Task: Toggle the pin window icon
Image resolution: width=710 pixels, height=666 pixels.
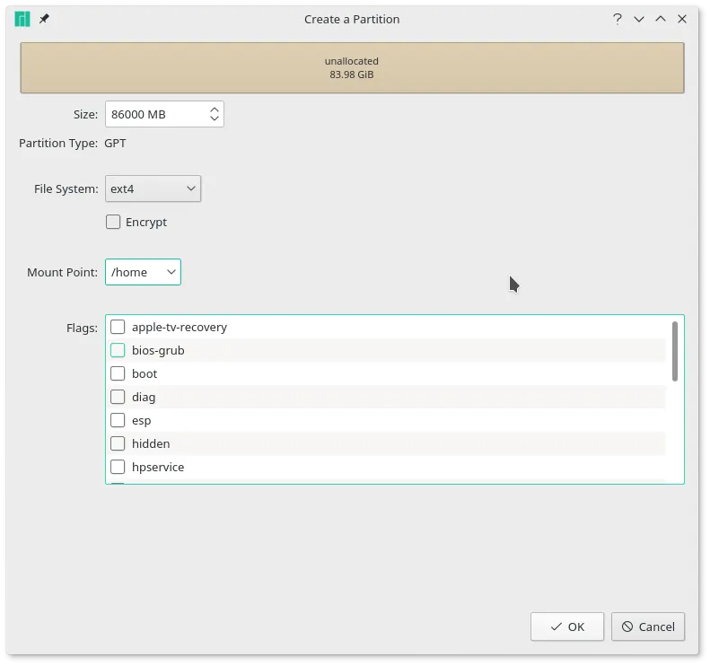Action: tap(44, 19)
